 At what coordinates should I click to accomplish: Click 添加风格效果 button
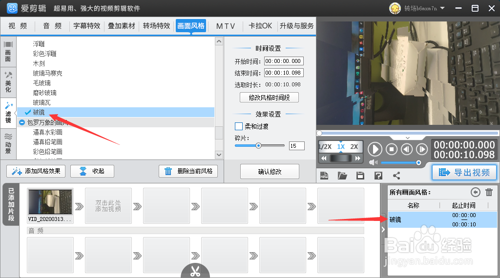36,171
